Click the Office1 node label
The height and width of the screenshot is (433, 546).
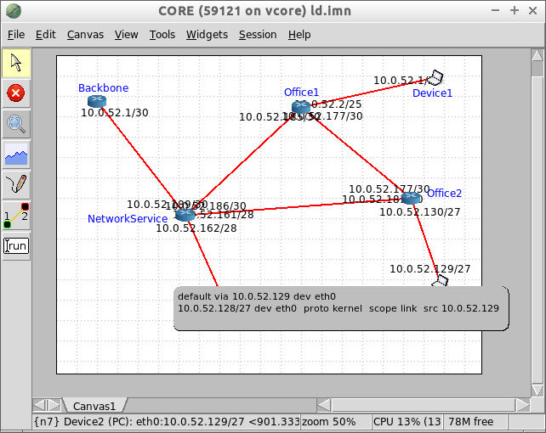coord(301,92)
